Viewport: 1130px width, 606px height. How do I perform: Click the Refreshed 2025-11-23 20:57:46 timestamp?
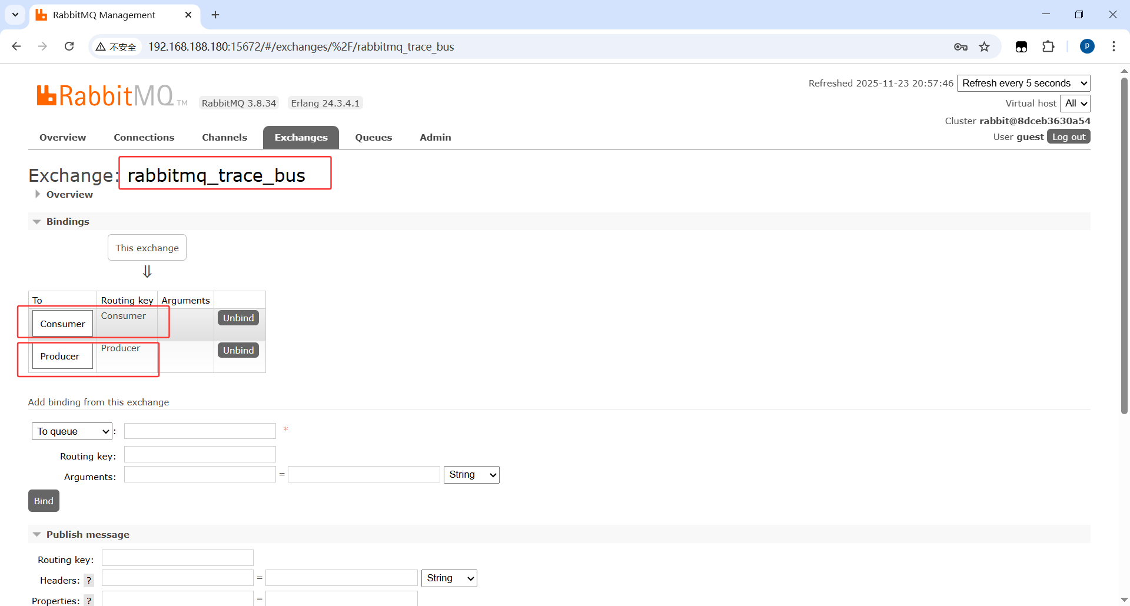coord(880,83)
